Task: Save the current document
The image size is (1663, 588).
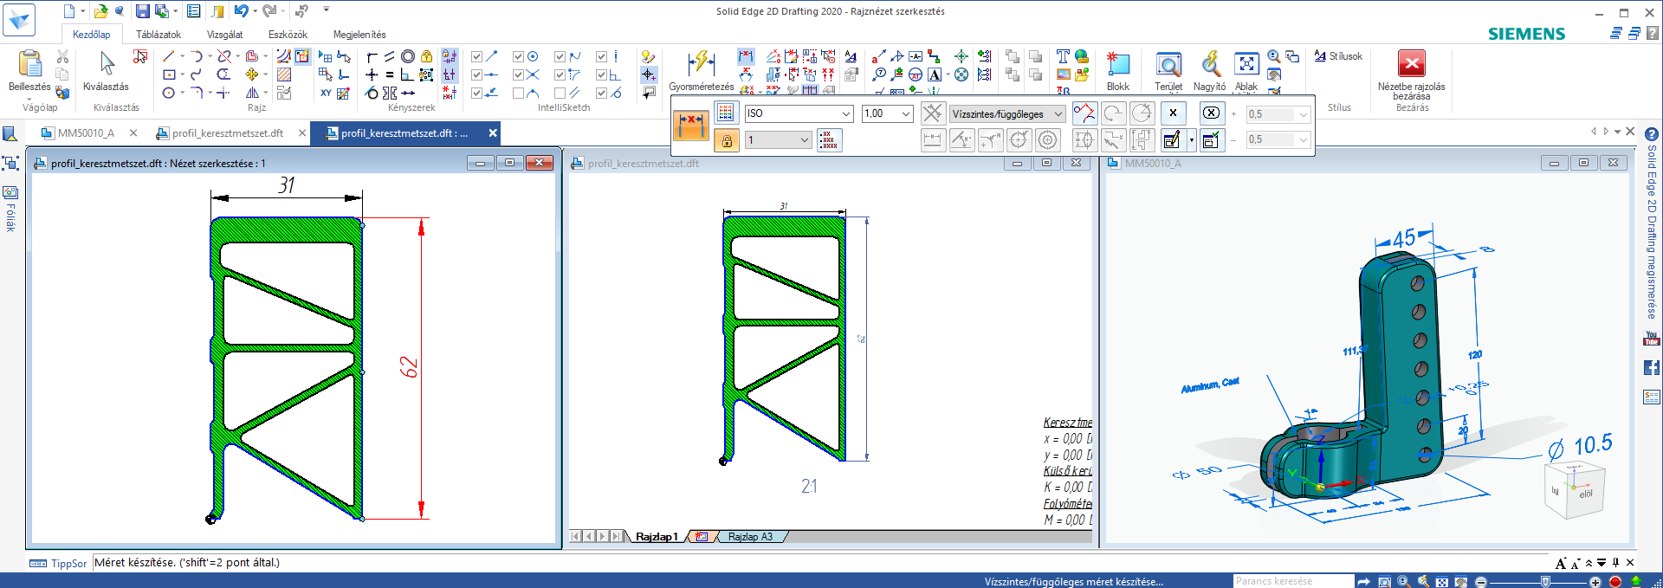Action: pos(143,11)
